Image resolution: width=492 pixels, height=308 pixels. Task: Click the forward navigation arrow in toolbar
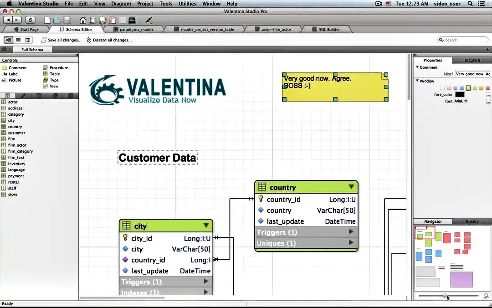click(x=17, y=20)
